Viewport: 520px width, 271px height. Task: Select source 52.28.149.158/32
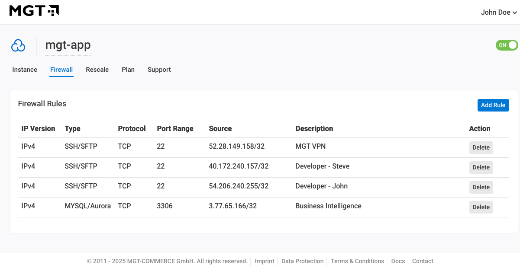coord(237,147)
